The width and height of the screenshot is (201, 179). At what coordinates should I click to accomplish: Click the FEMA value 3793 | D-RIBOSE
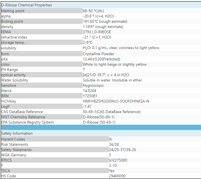[97, 32]
